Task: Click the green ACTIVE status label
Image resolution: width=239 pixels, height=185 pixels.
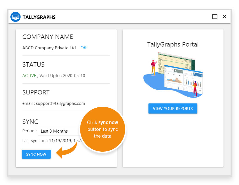Action: [x=29, y=76]
